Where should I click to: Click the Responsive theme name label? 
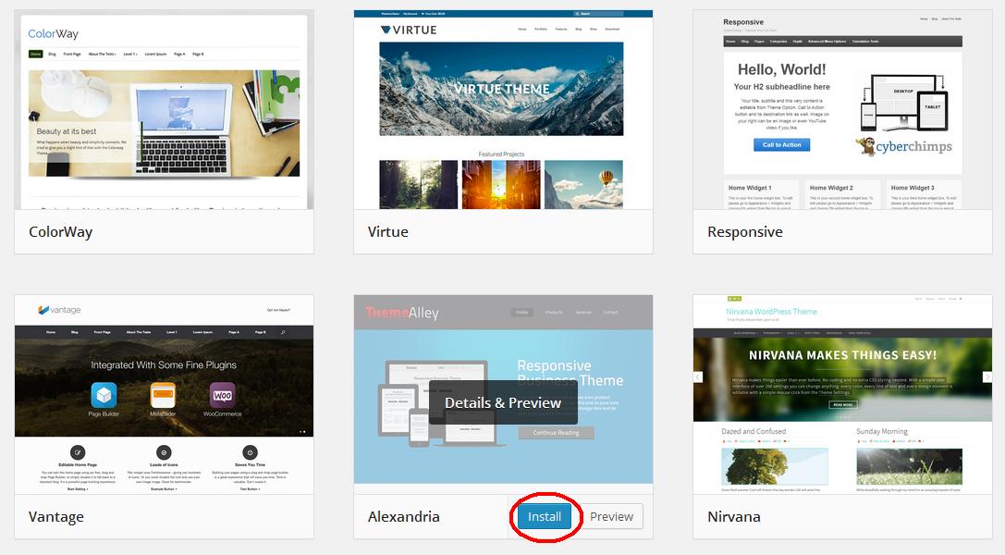[x=745, y=232]
